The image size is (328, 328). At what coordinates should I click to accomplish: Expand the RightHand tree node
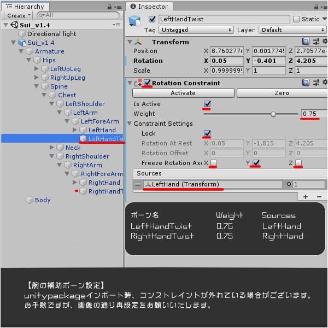point(75,183)
